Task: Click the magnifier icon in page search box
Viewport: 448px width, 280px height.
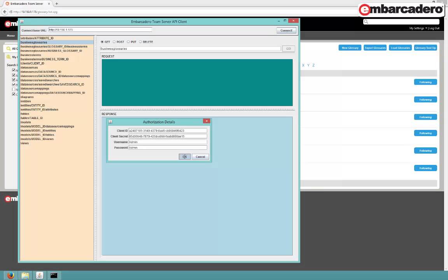Action: coord(366,22)
